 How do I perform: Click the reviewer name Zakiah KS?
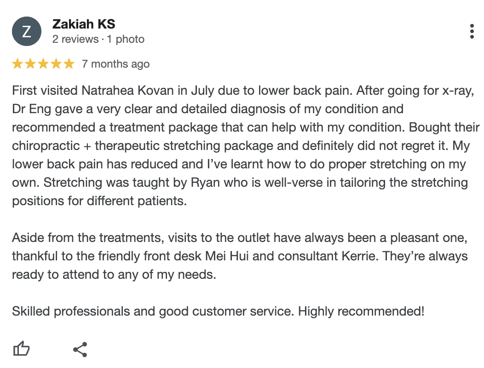coord(84,24)
